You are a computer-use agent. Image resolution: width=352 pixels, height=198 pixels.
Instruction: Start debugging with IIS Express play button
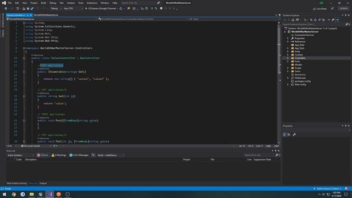pos(86,9)
